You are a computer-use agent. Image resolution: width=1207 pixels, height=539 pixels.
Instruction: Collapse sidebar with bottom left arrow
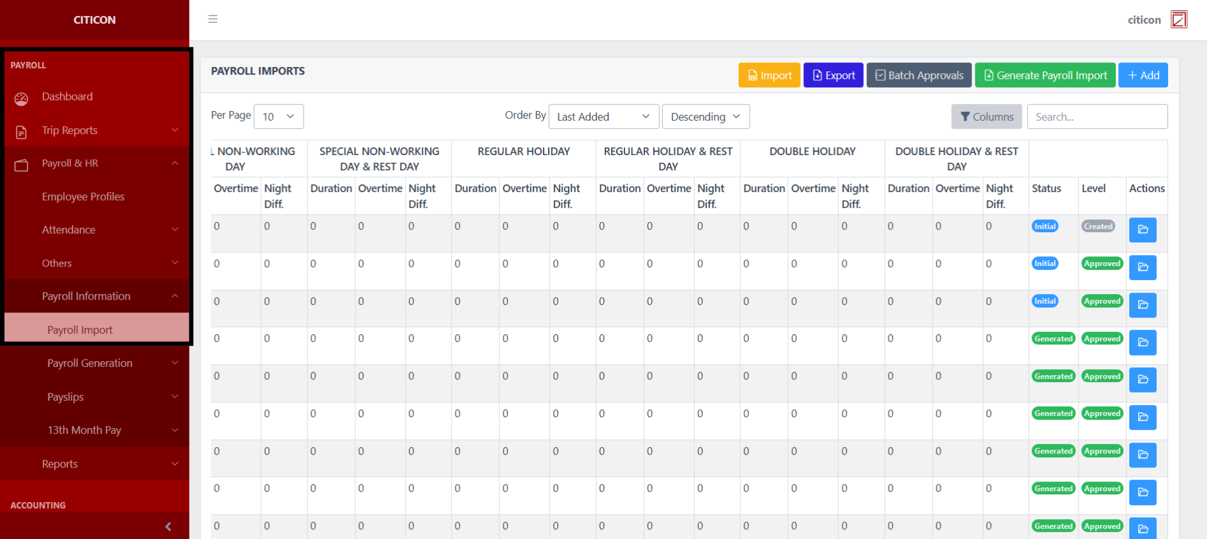pos(168,526)
